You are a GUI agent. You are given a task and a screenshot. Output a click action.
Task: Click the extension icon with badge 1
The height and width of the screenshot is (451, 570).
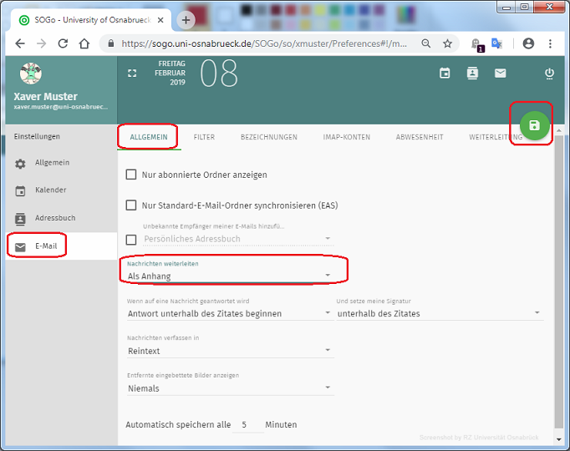[478, 44]
